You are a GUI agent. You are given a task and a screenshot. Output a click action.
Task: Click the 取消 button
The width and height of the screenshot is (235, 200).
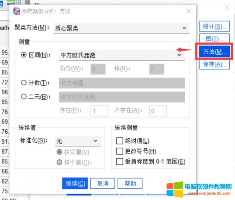(x=102, y=184)
